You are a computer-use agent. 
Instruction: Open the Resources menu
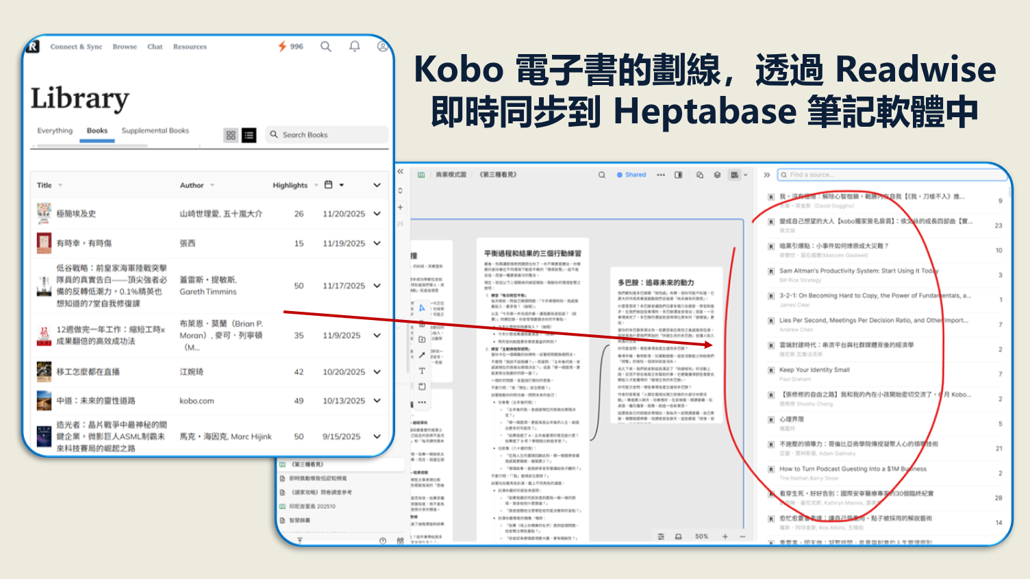coord(190,47)
